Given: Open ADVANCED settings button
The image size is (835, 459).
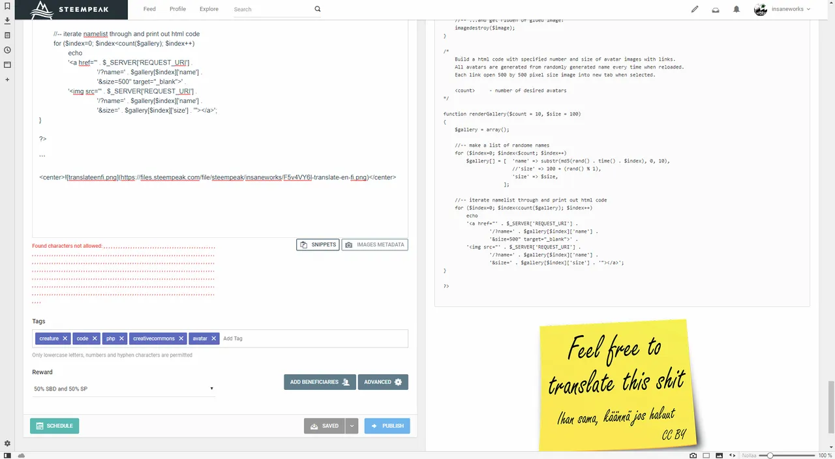Looking at the screenshot, I should 383,382.
